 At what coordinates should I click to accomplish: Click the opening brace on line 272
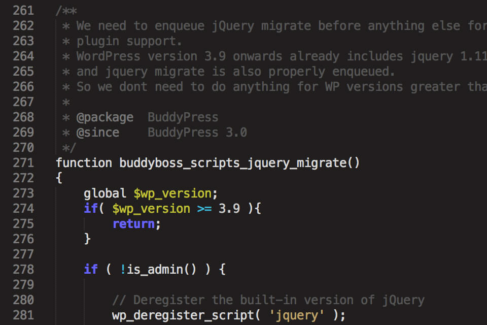click(x=59, y=178)
